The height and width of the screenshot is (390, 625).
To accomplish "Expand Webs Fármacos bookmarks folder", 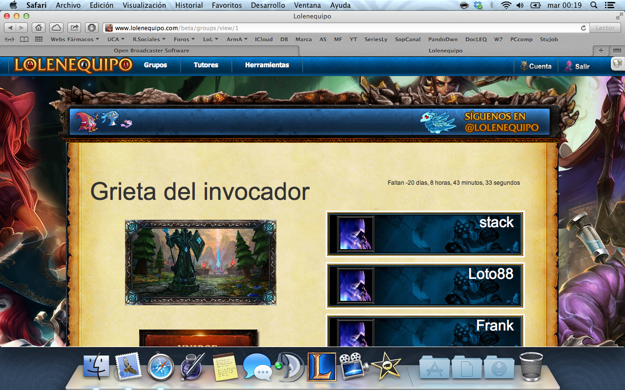I will click(75, 39).
